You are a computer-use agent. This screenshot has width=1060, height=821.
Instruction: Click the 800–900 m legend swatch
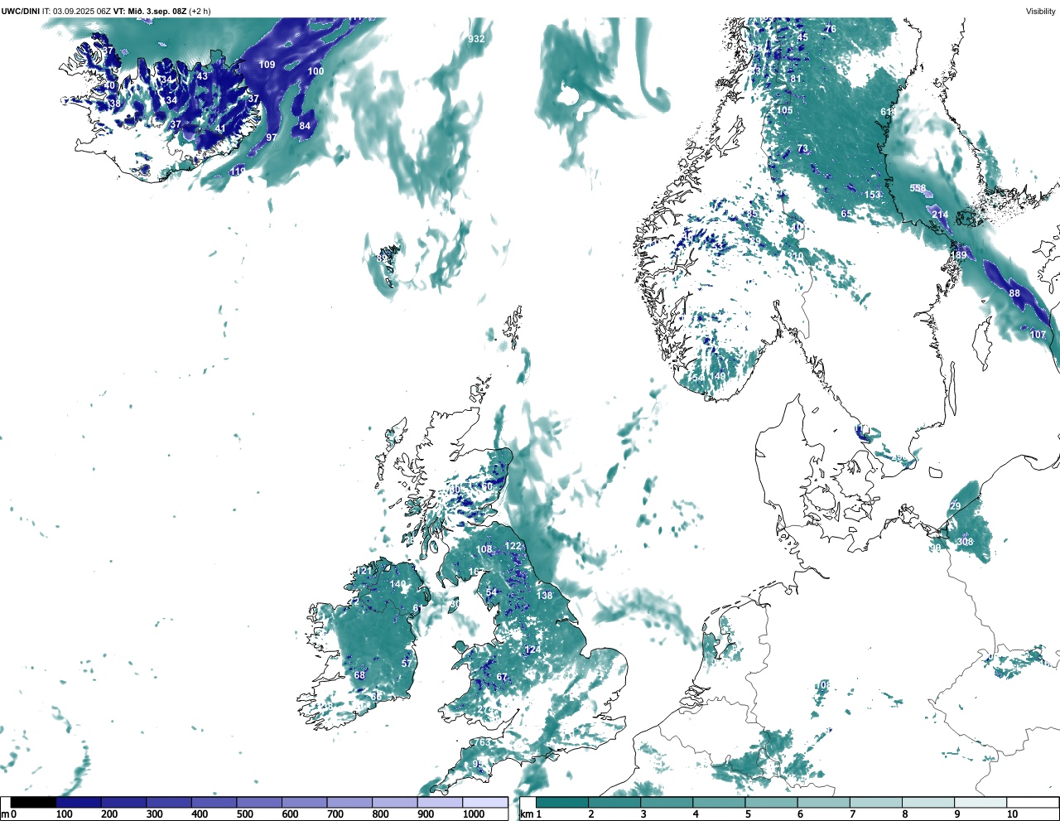[394, 802]
